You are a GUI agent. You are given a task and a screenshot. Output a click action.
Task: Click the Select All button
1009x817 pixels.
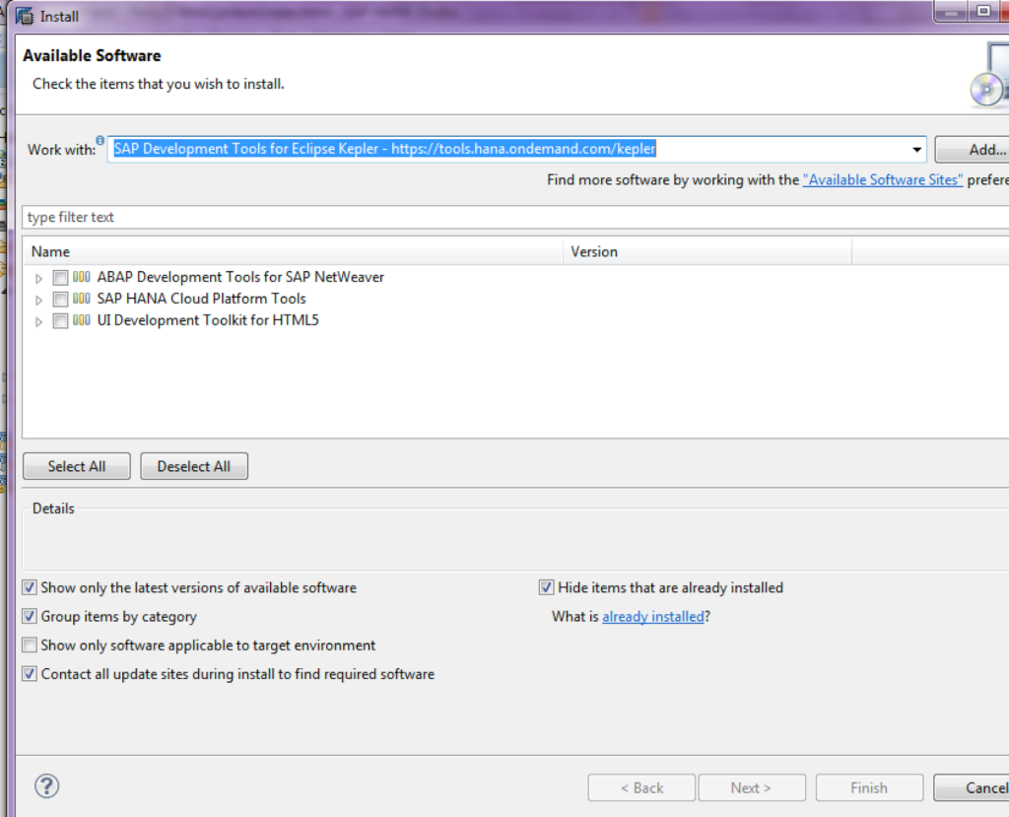pyautogui.click(x=77, y=466)
